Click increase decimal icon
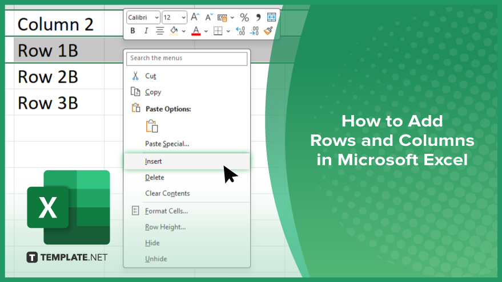The image size is (502, 282). (x=240, y=31)
